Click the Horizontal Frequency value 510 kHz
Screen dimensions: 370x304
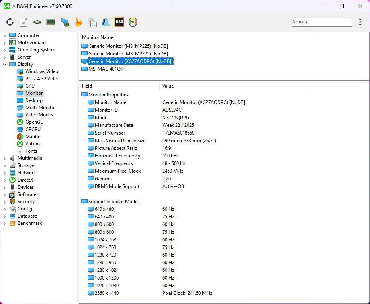pos(170,156)
